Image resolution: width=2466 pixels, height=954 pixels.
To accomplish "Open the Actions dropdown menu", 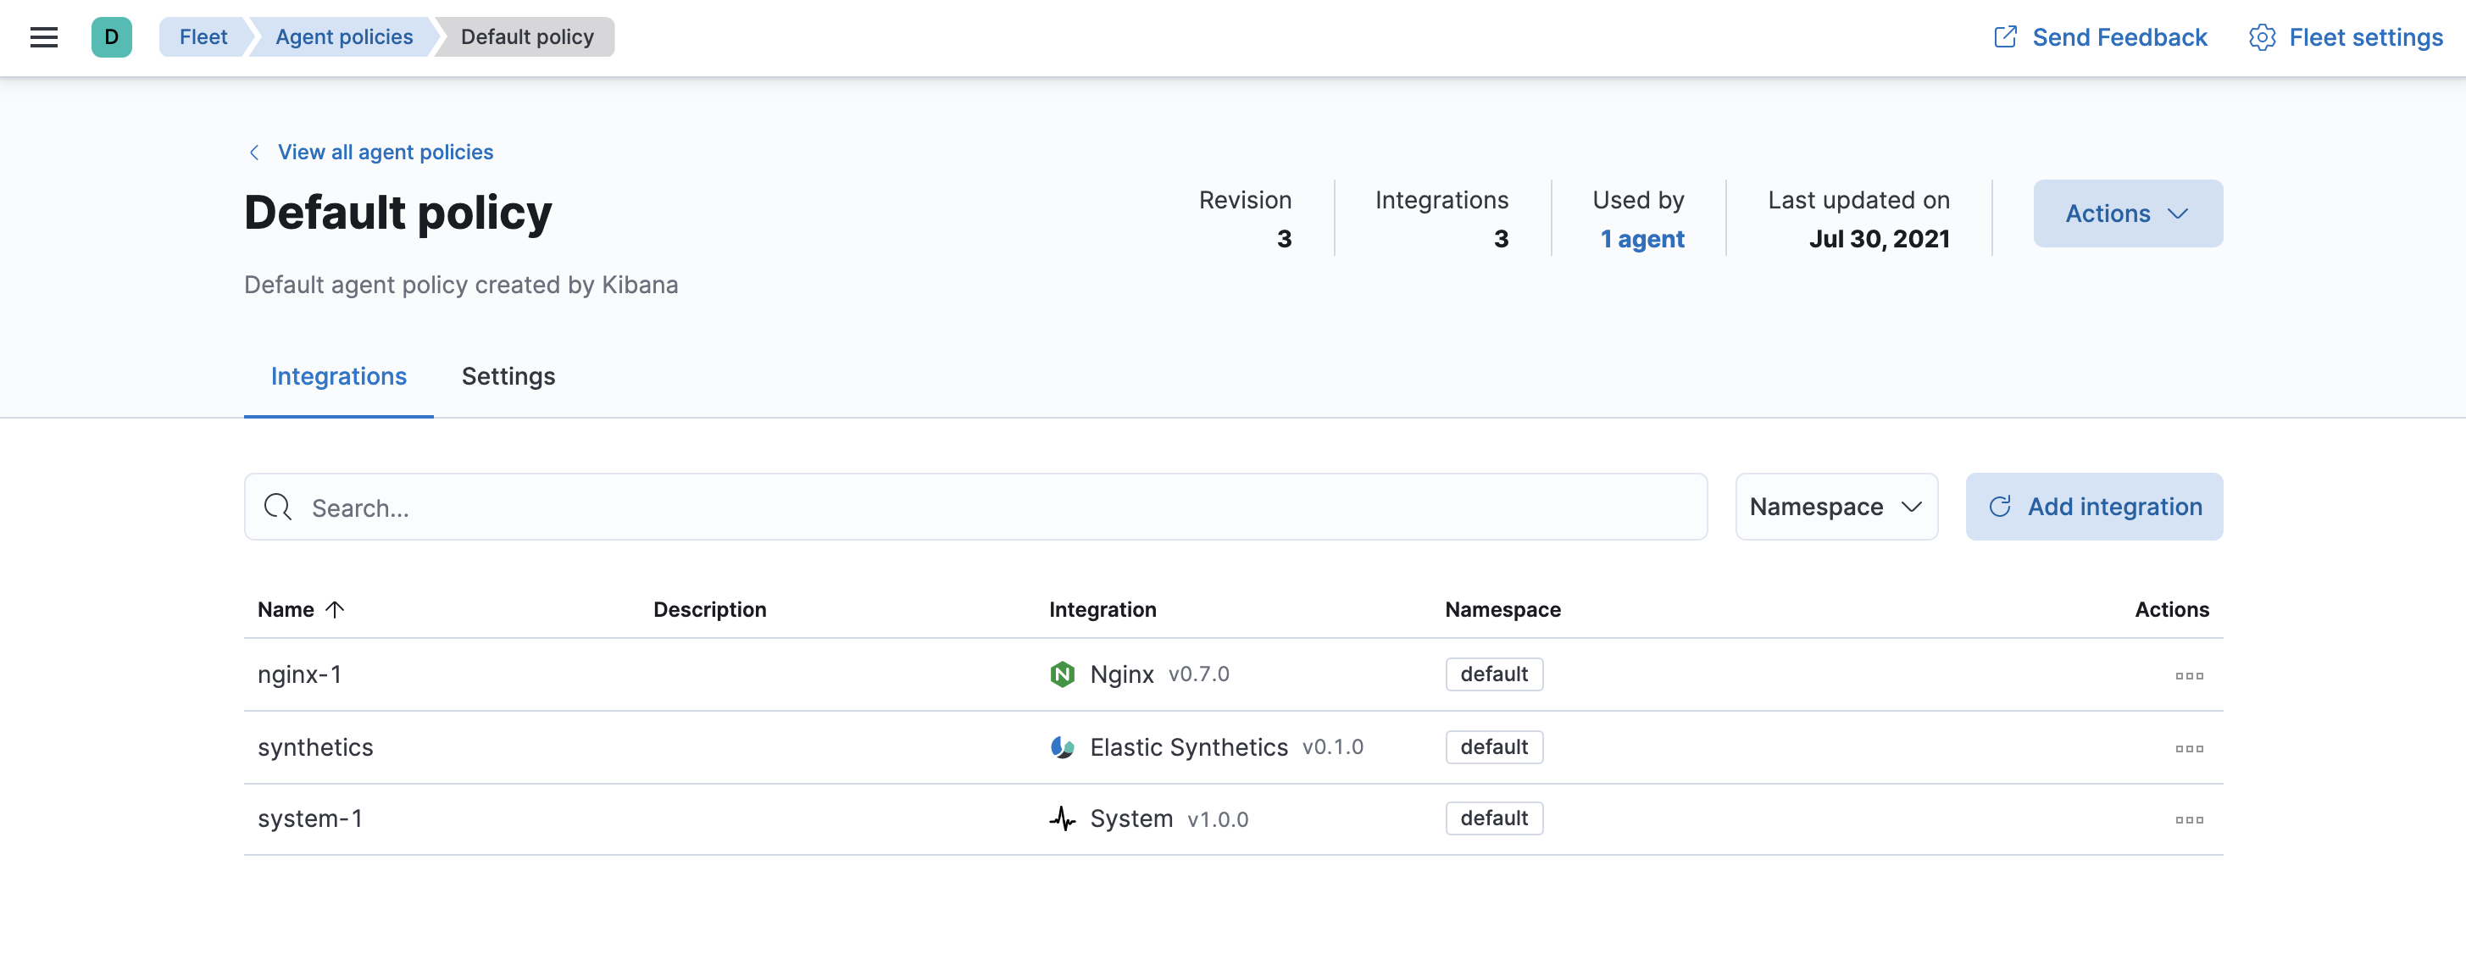I will pyautogui.click(x=2127, y=214).
